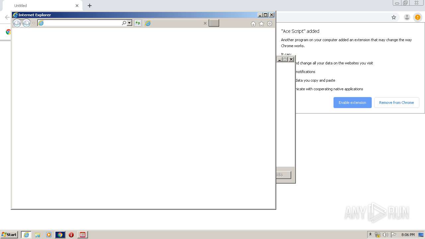Click the "Ace Script" added heading
The width and height of the screenshot is (425, 239).
300,31
